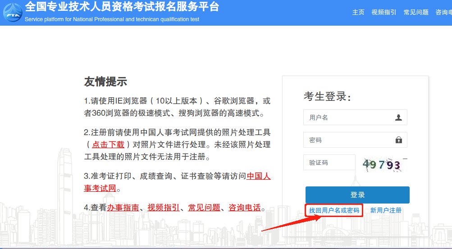The height and width of the screenshot is (249, 452).
Task: Click the lock icon in password field
Action: [398, 140]
